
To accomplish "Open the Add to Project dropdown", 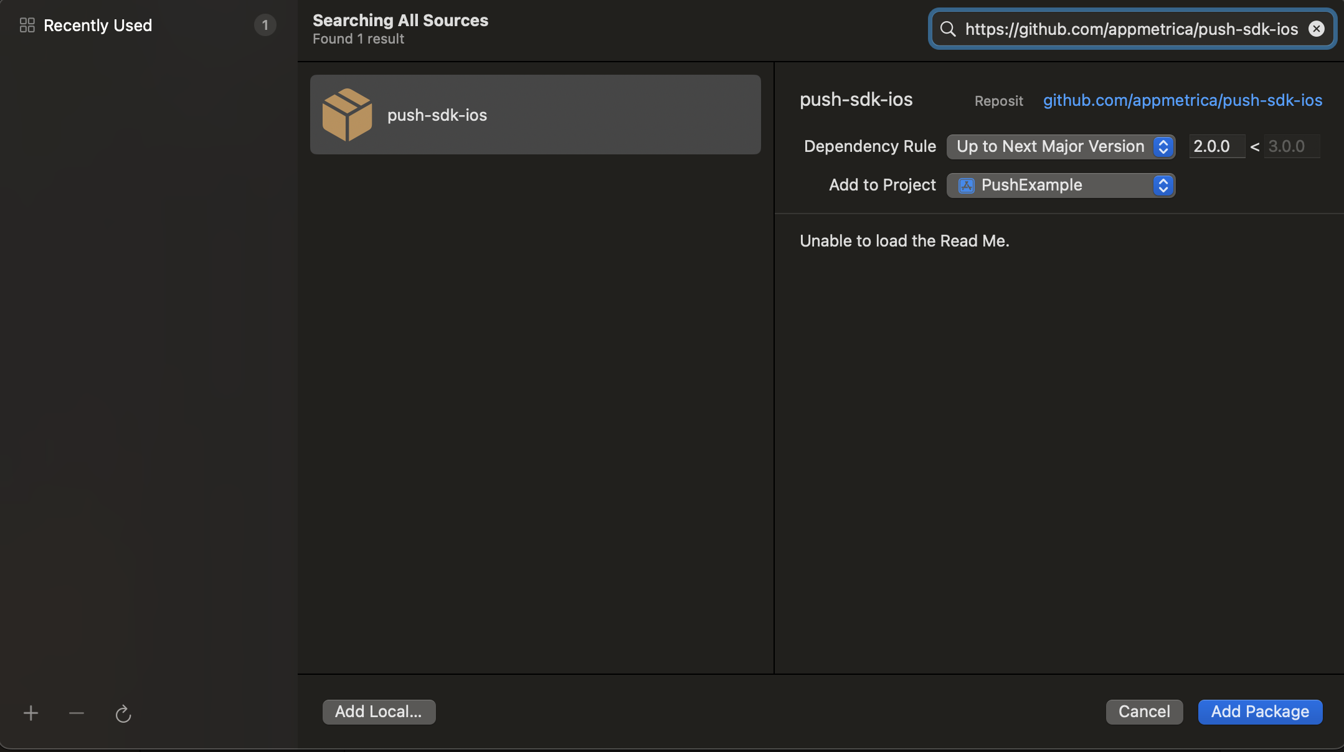I will pyautogui.click(x=1060, y=186).
